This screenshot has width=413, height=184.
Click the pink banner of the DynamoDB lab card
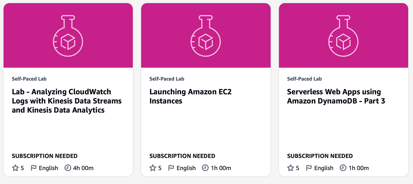pos(344,35)
